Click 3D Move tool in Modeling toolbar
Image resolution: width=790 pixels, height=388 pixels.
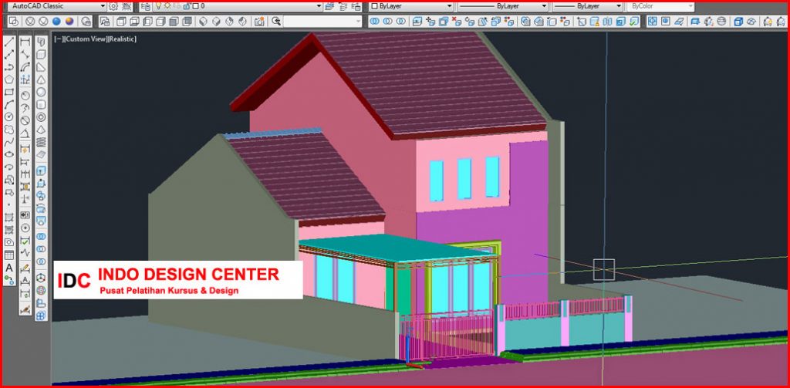(42, 278)
